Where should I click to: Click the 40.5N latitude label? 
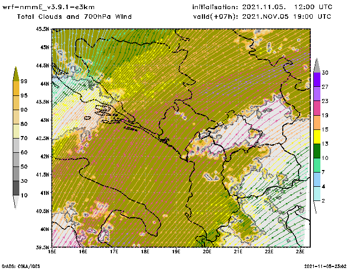point(42,211)
